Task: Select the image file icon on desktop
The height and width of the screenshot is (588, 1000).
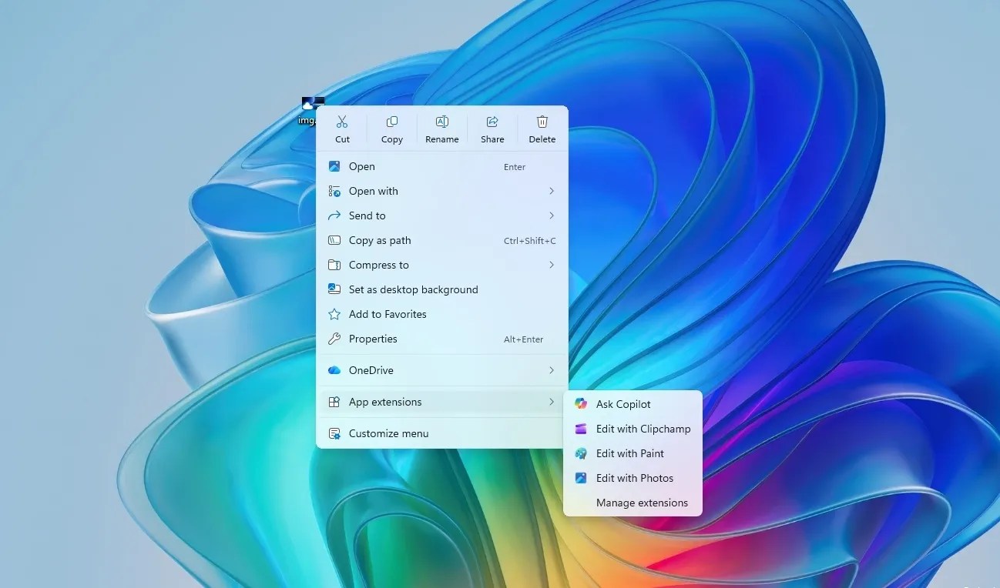Action: tap(311, 105)
